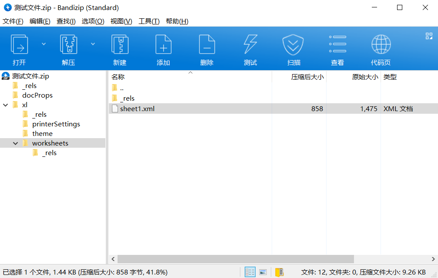Click the 删除 (Delete) toolbar icon

point(207,45)
